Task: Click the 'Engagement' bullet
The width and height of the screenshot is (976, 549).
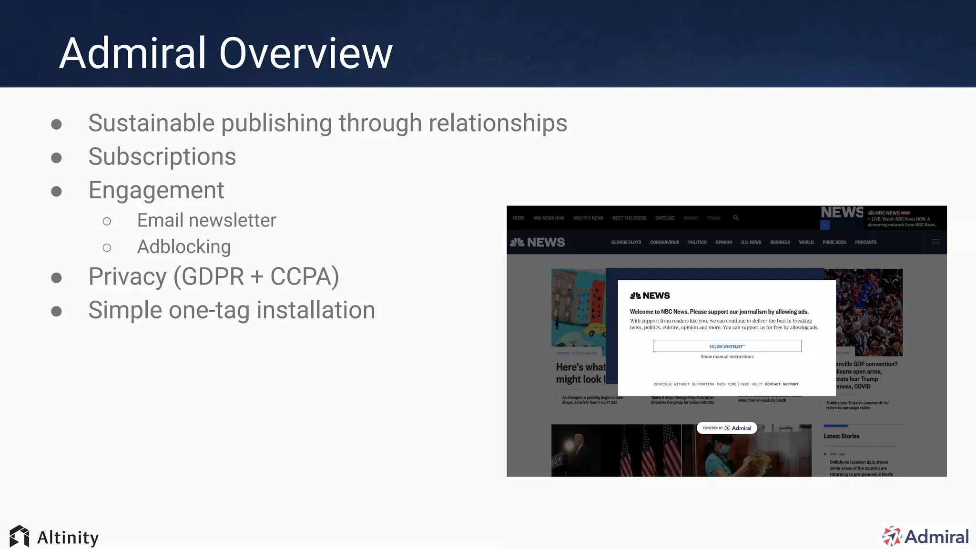Action: [x=156, y=191]
